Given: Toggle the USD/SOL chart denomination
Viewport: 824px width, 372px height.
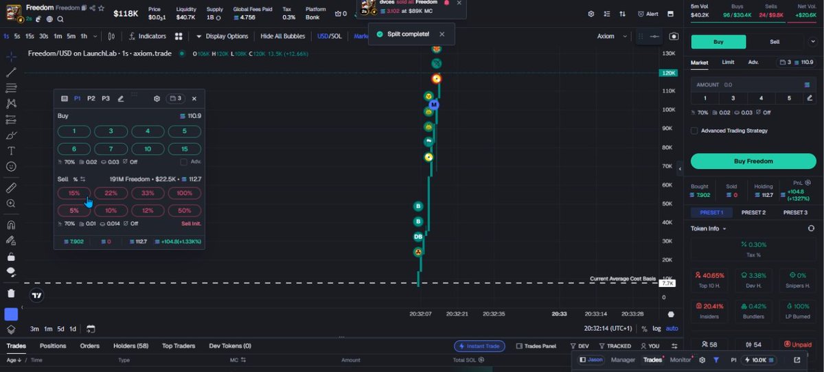Looking at the screenshot, I should point(329,36).
